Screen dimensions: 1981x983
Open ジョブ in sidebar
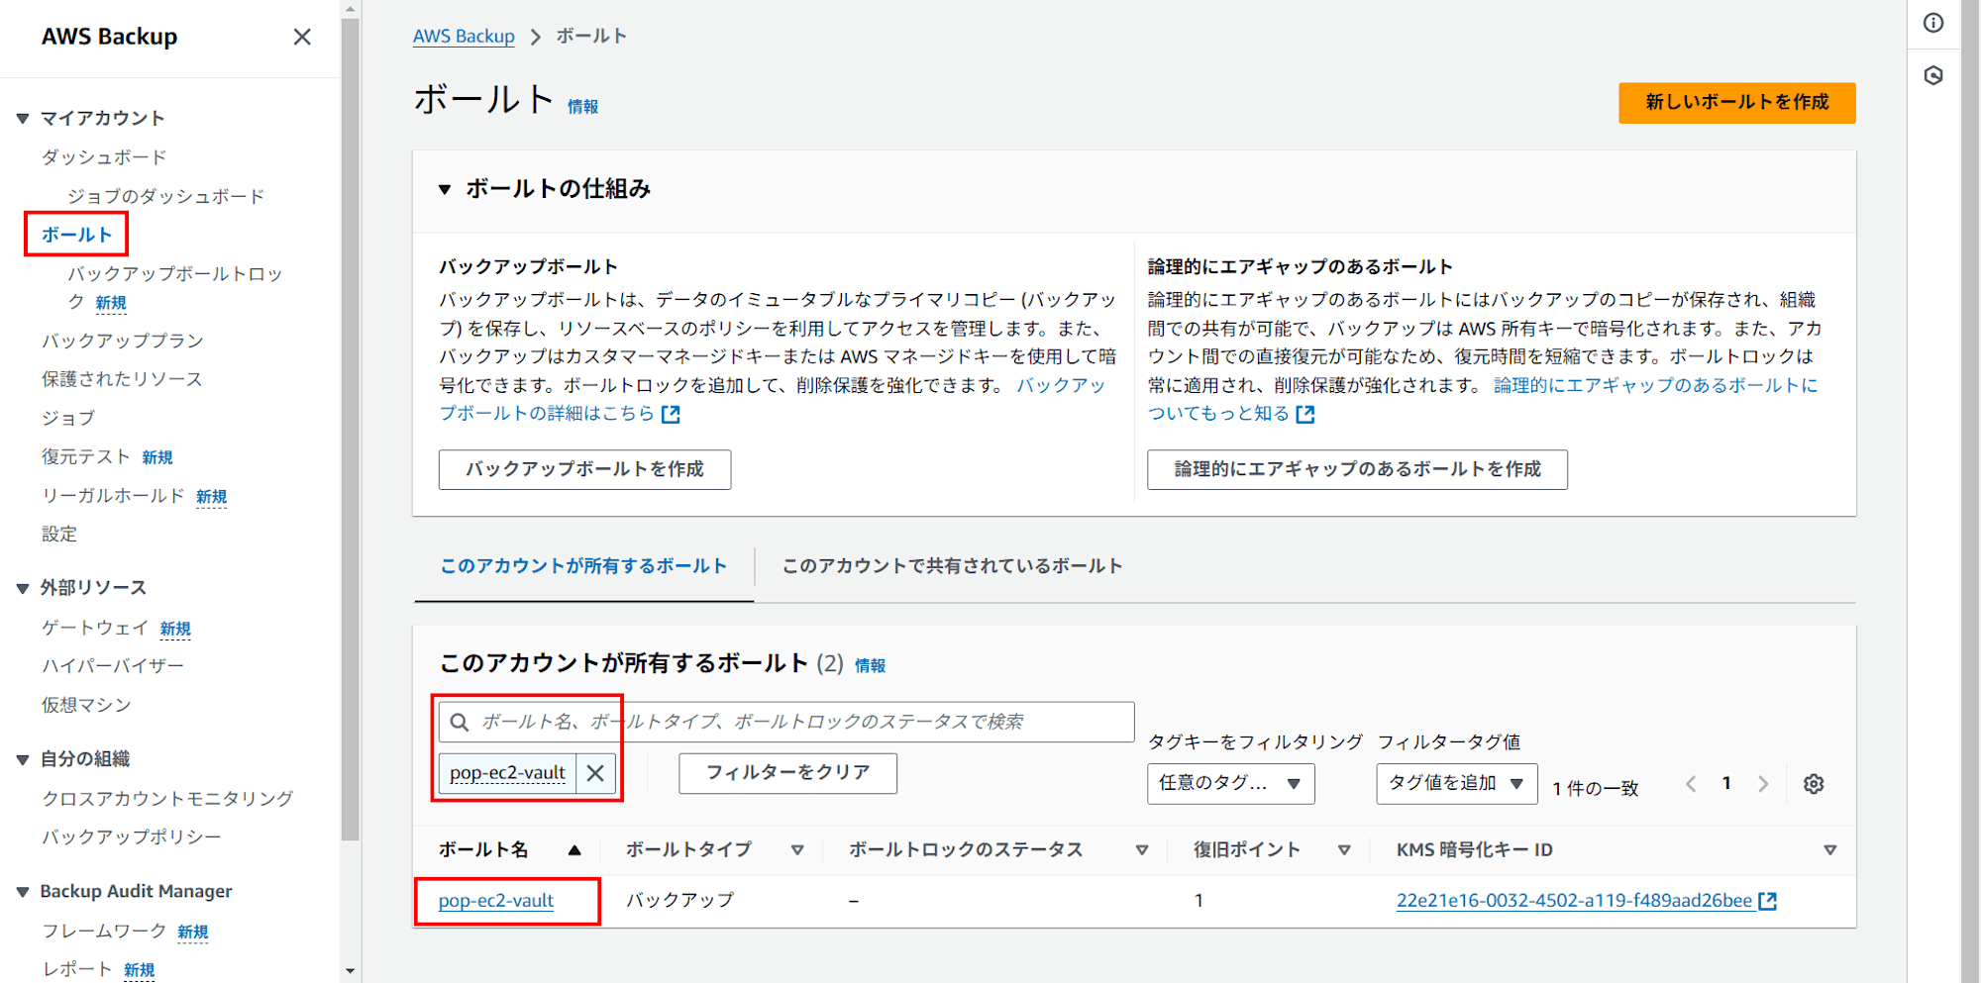pos(68,418)
